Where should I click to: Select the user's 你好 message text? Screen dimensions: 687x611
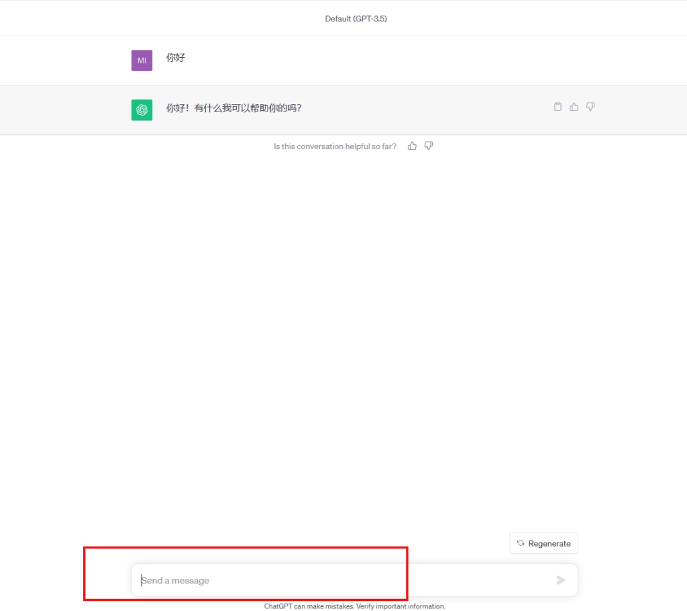176,58
